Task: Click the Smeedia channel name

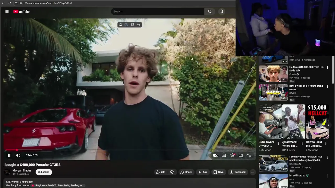Action: (294, 164)
